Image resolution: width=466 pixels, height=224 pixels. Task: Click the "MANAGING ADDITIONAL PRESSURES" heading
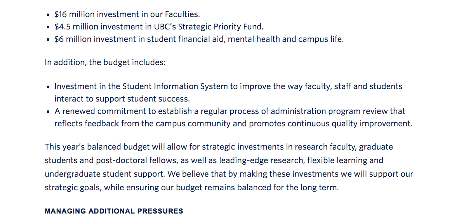tap(114, 211)
